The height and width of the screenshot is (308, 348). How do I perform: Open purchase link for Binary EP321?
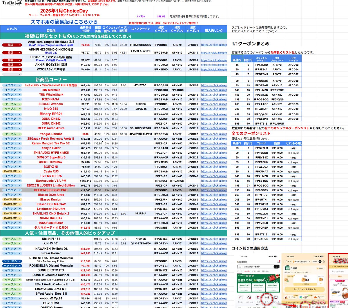[x=214, y=114]
